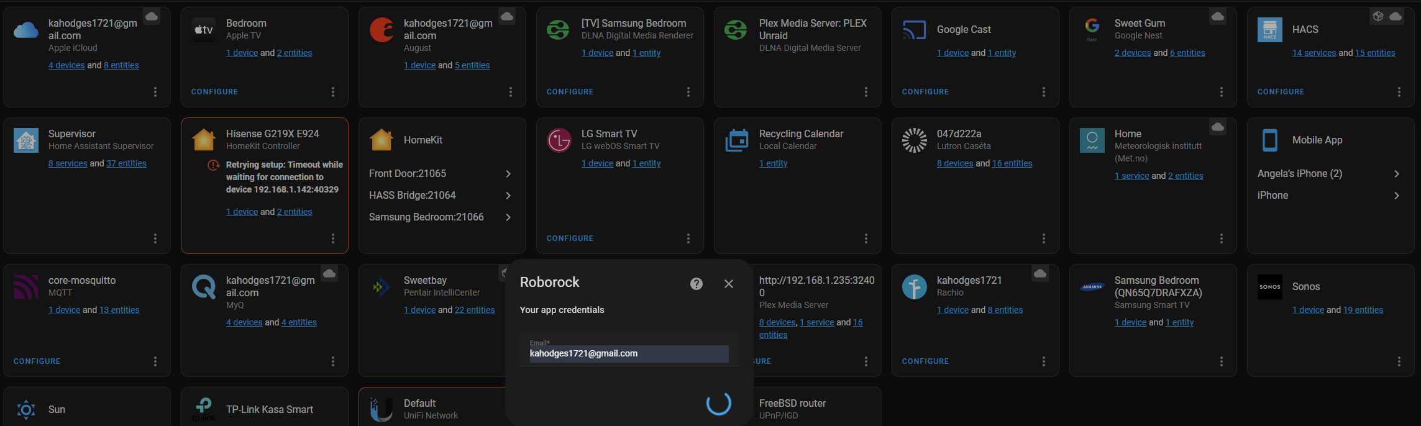
Task: Click the custom integration cube icon on HACS
Action: (x=1378, y=17)
